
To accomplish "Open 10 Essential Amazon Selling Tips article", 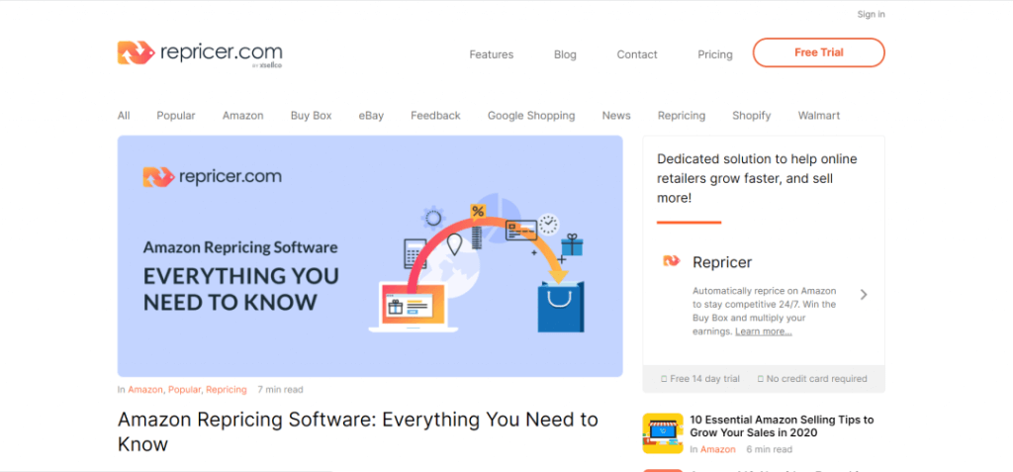I will coord(782,426).
